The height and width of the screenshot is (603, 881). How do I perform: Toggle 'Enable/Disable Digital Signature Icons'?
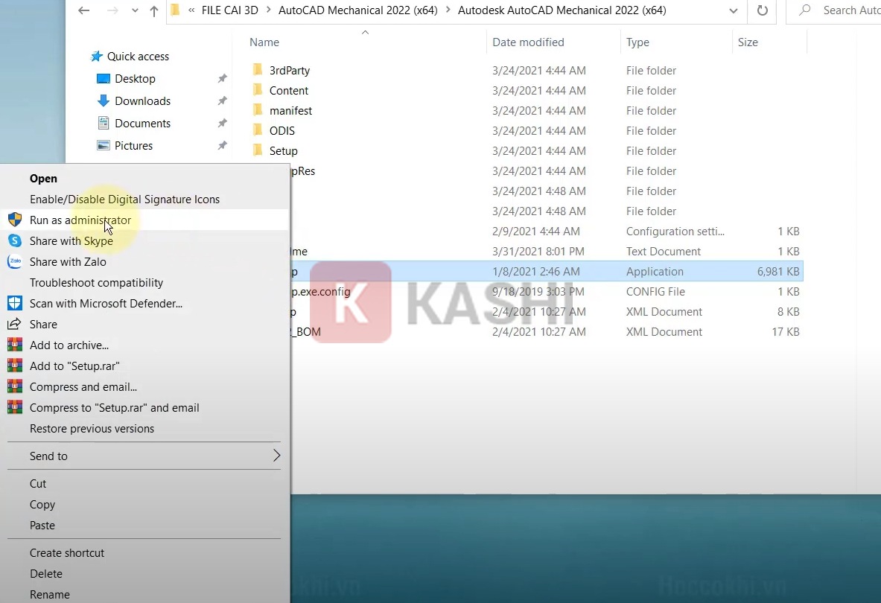click(124, 199)
